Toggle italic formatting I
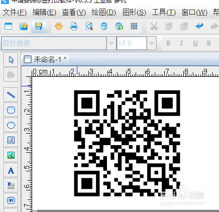 (181, 43)
